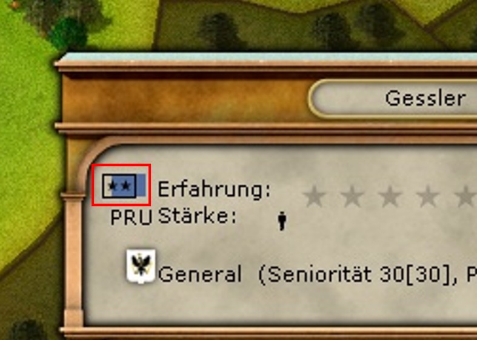This screenshot has height=340, width=477.
Task: Select the fourth grey experience star
Action: click(428, 196)
